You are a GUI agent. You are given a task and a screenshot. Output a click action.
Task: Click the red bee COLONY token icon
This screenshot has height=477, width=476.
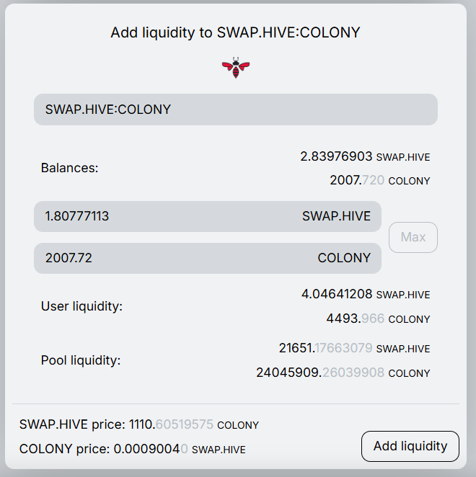point(236,68)
